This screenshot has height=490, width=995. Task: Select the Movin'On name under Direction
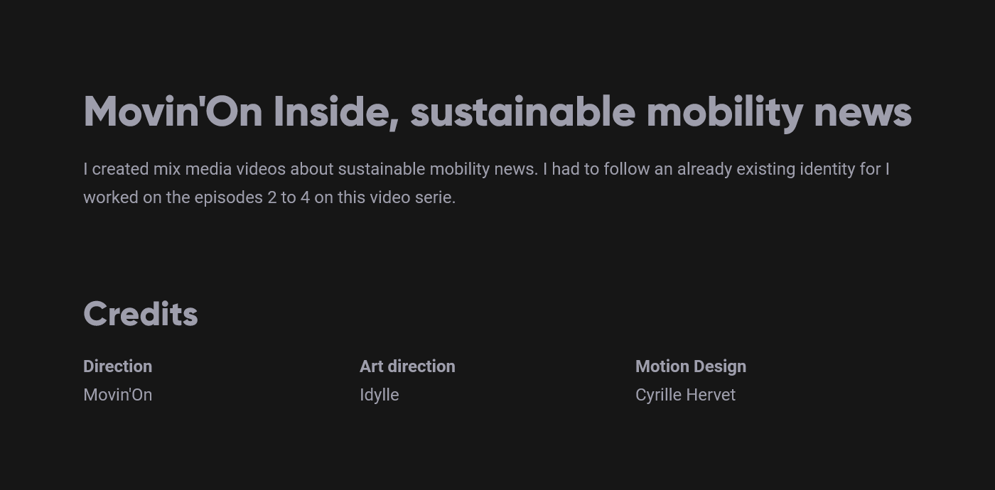coord(117,395)
